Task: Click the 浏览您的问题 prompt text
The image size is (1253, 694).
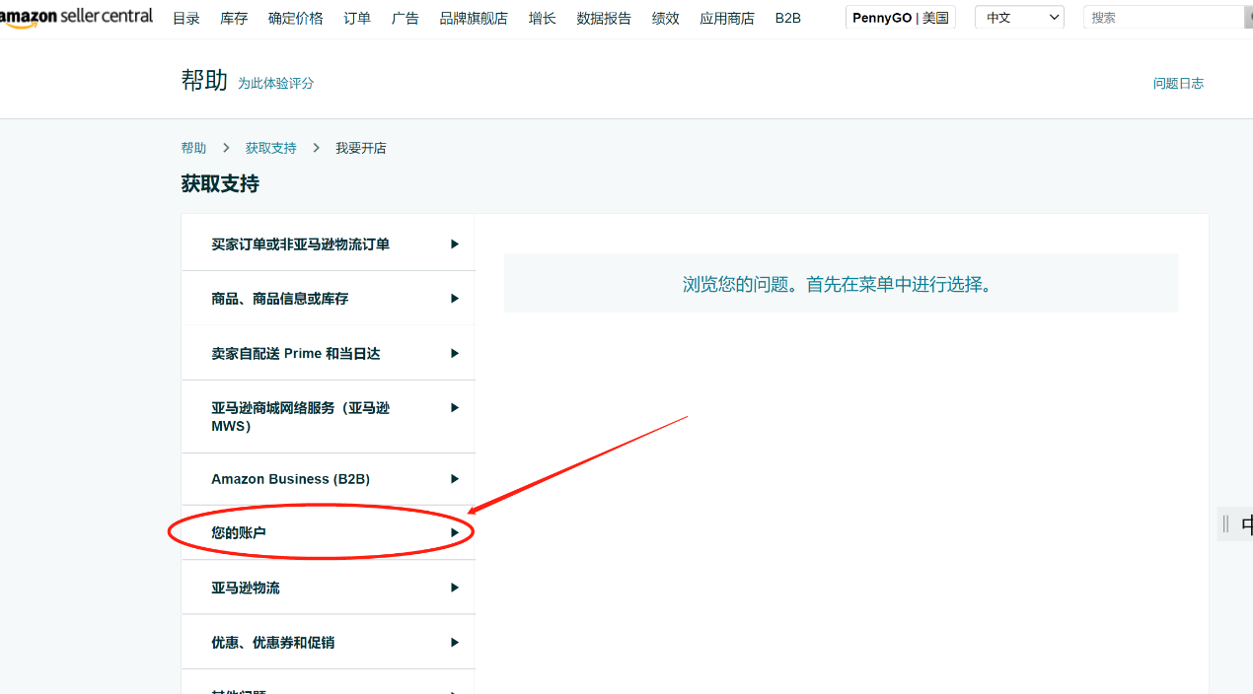Action: coord(838,284)
